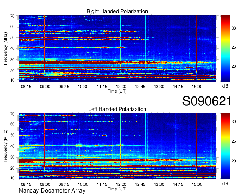240x195 pixels.
Task: Click the 60 MHz tick on the bottom plot
Action: tap(12, 124)
